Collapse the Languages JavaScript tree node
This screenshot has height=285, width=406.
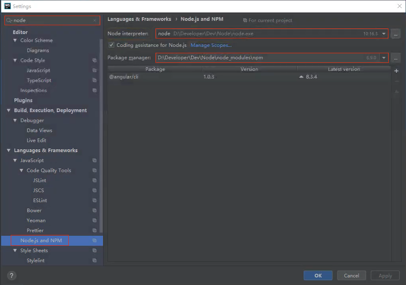15,161
